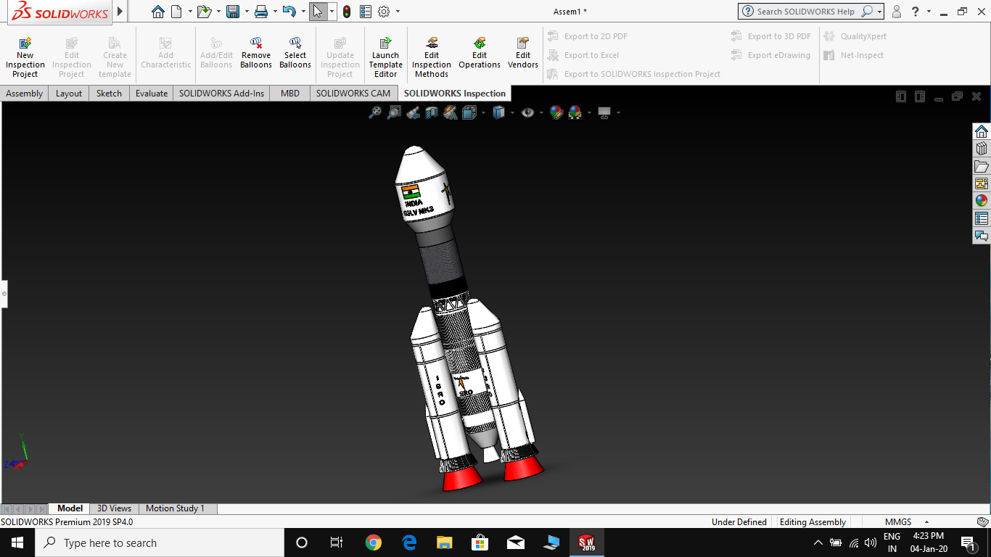Open File Explorer in taskbar
This screenshot has height=557, width=991.
444,542
